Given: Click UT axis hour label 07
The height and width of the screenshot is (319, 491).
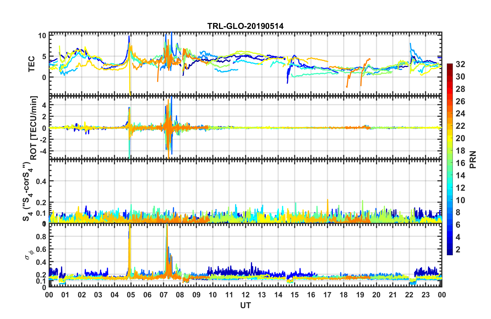Looking at the screenshot, I should (164, 295).
